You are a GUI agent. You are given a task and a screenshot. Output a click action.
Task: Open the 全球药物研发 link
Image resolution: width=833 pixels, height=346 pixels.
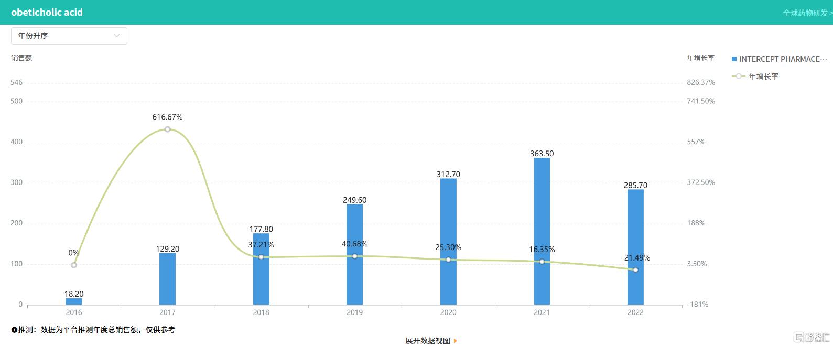pyautogui.click(x=806, y=13)
